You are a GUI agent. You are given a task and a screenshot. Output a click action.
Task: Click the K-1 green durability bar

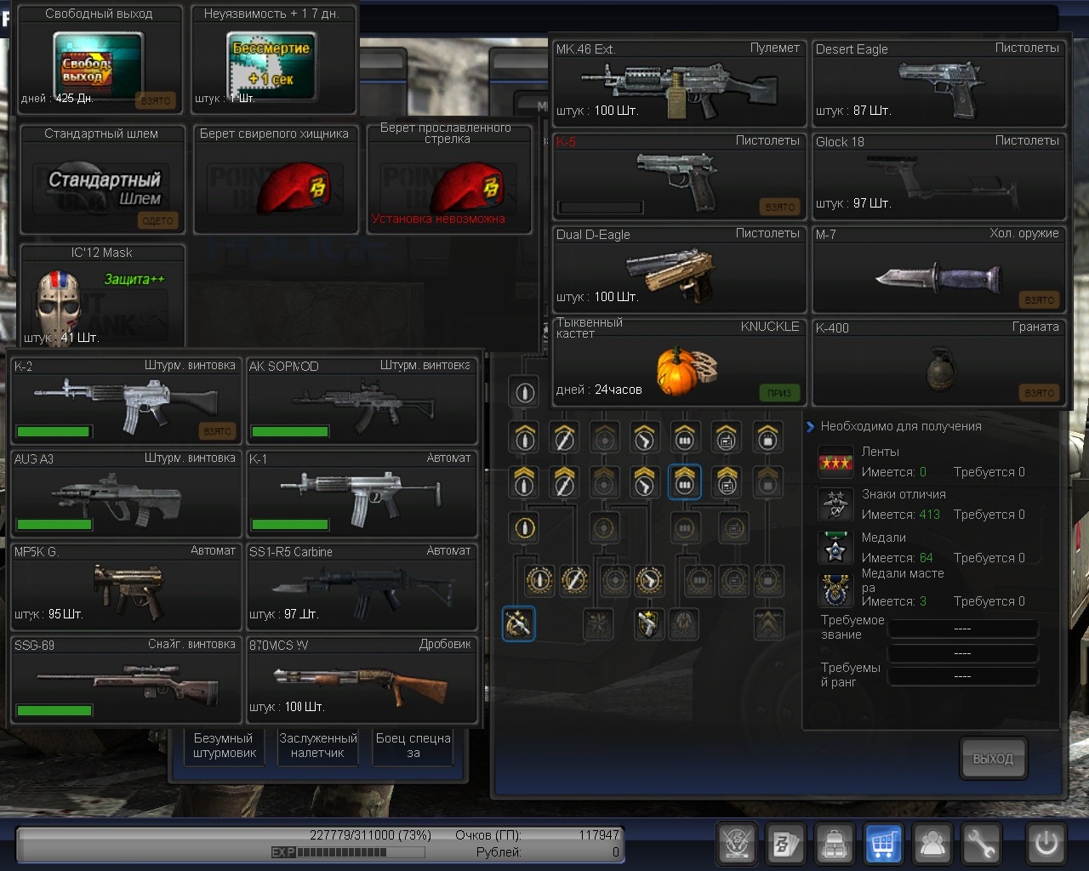(x=290, y=525)
